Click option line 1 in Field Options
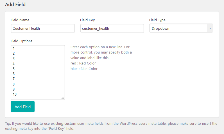 pyautogui.click(x=13, y=48)
